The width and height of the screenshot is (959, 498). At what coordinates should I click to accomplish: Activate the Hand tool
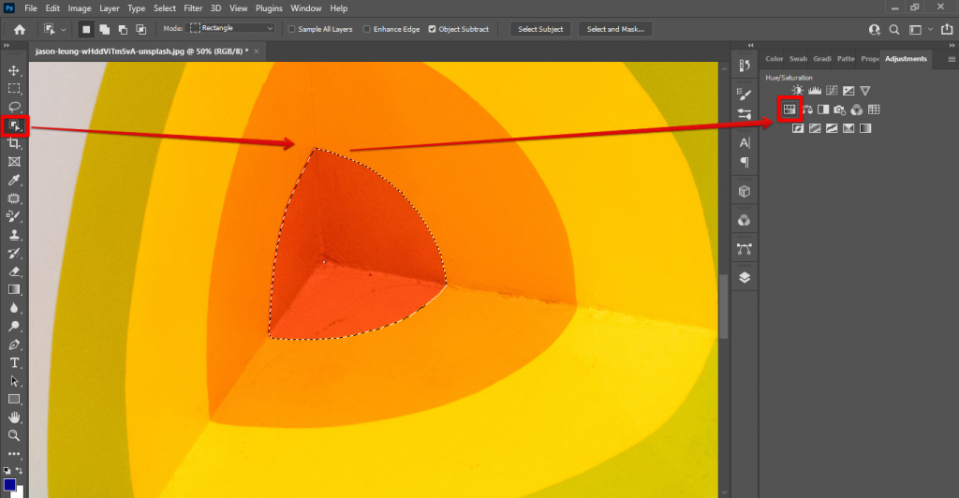pos(15,417)
